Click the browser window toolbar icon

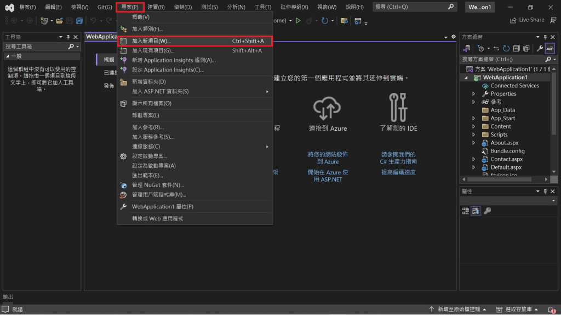coord(358,21)
